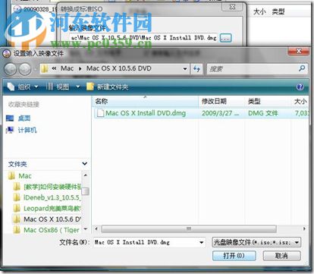This screenshot has height=274, width=314.
Task: Click the Forward navigation arrow button
Action: 25,69
